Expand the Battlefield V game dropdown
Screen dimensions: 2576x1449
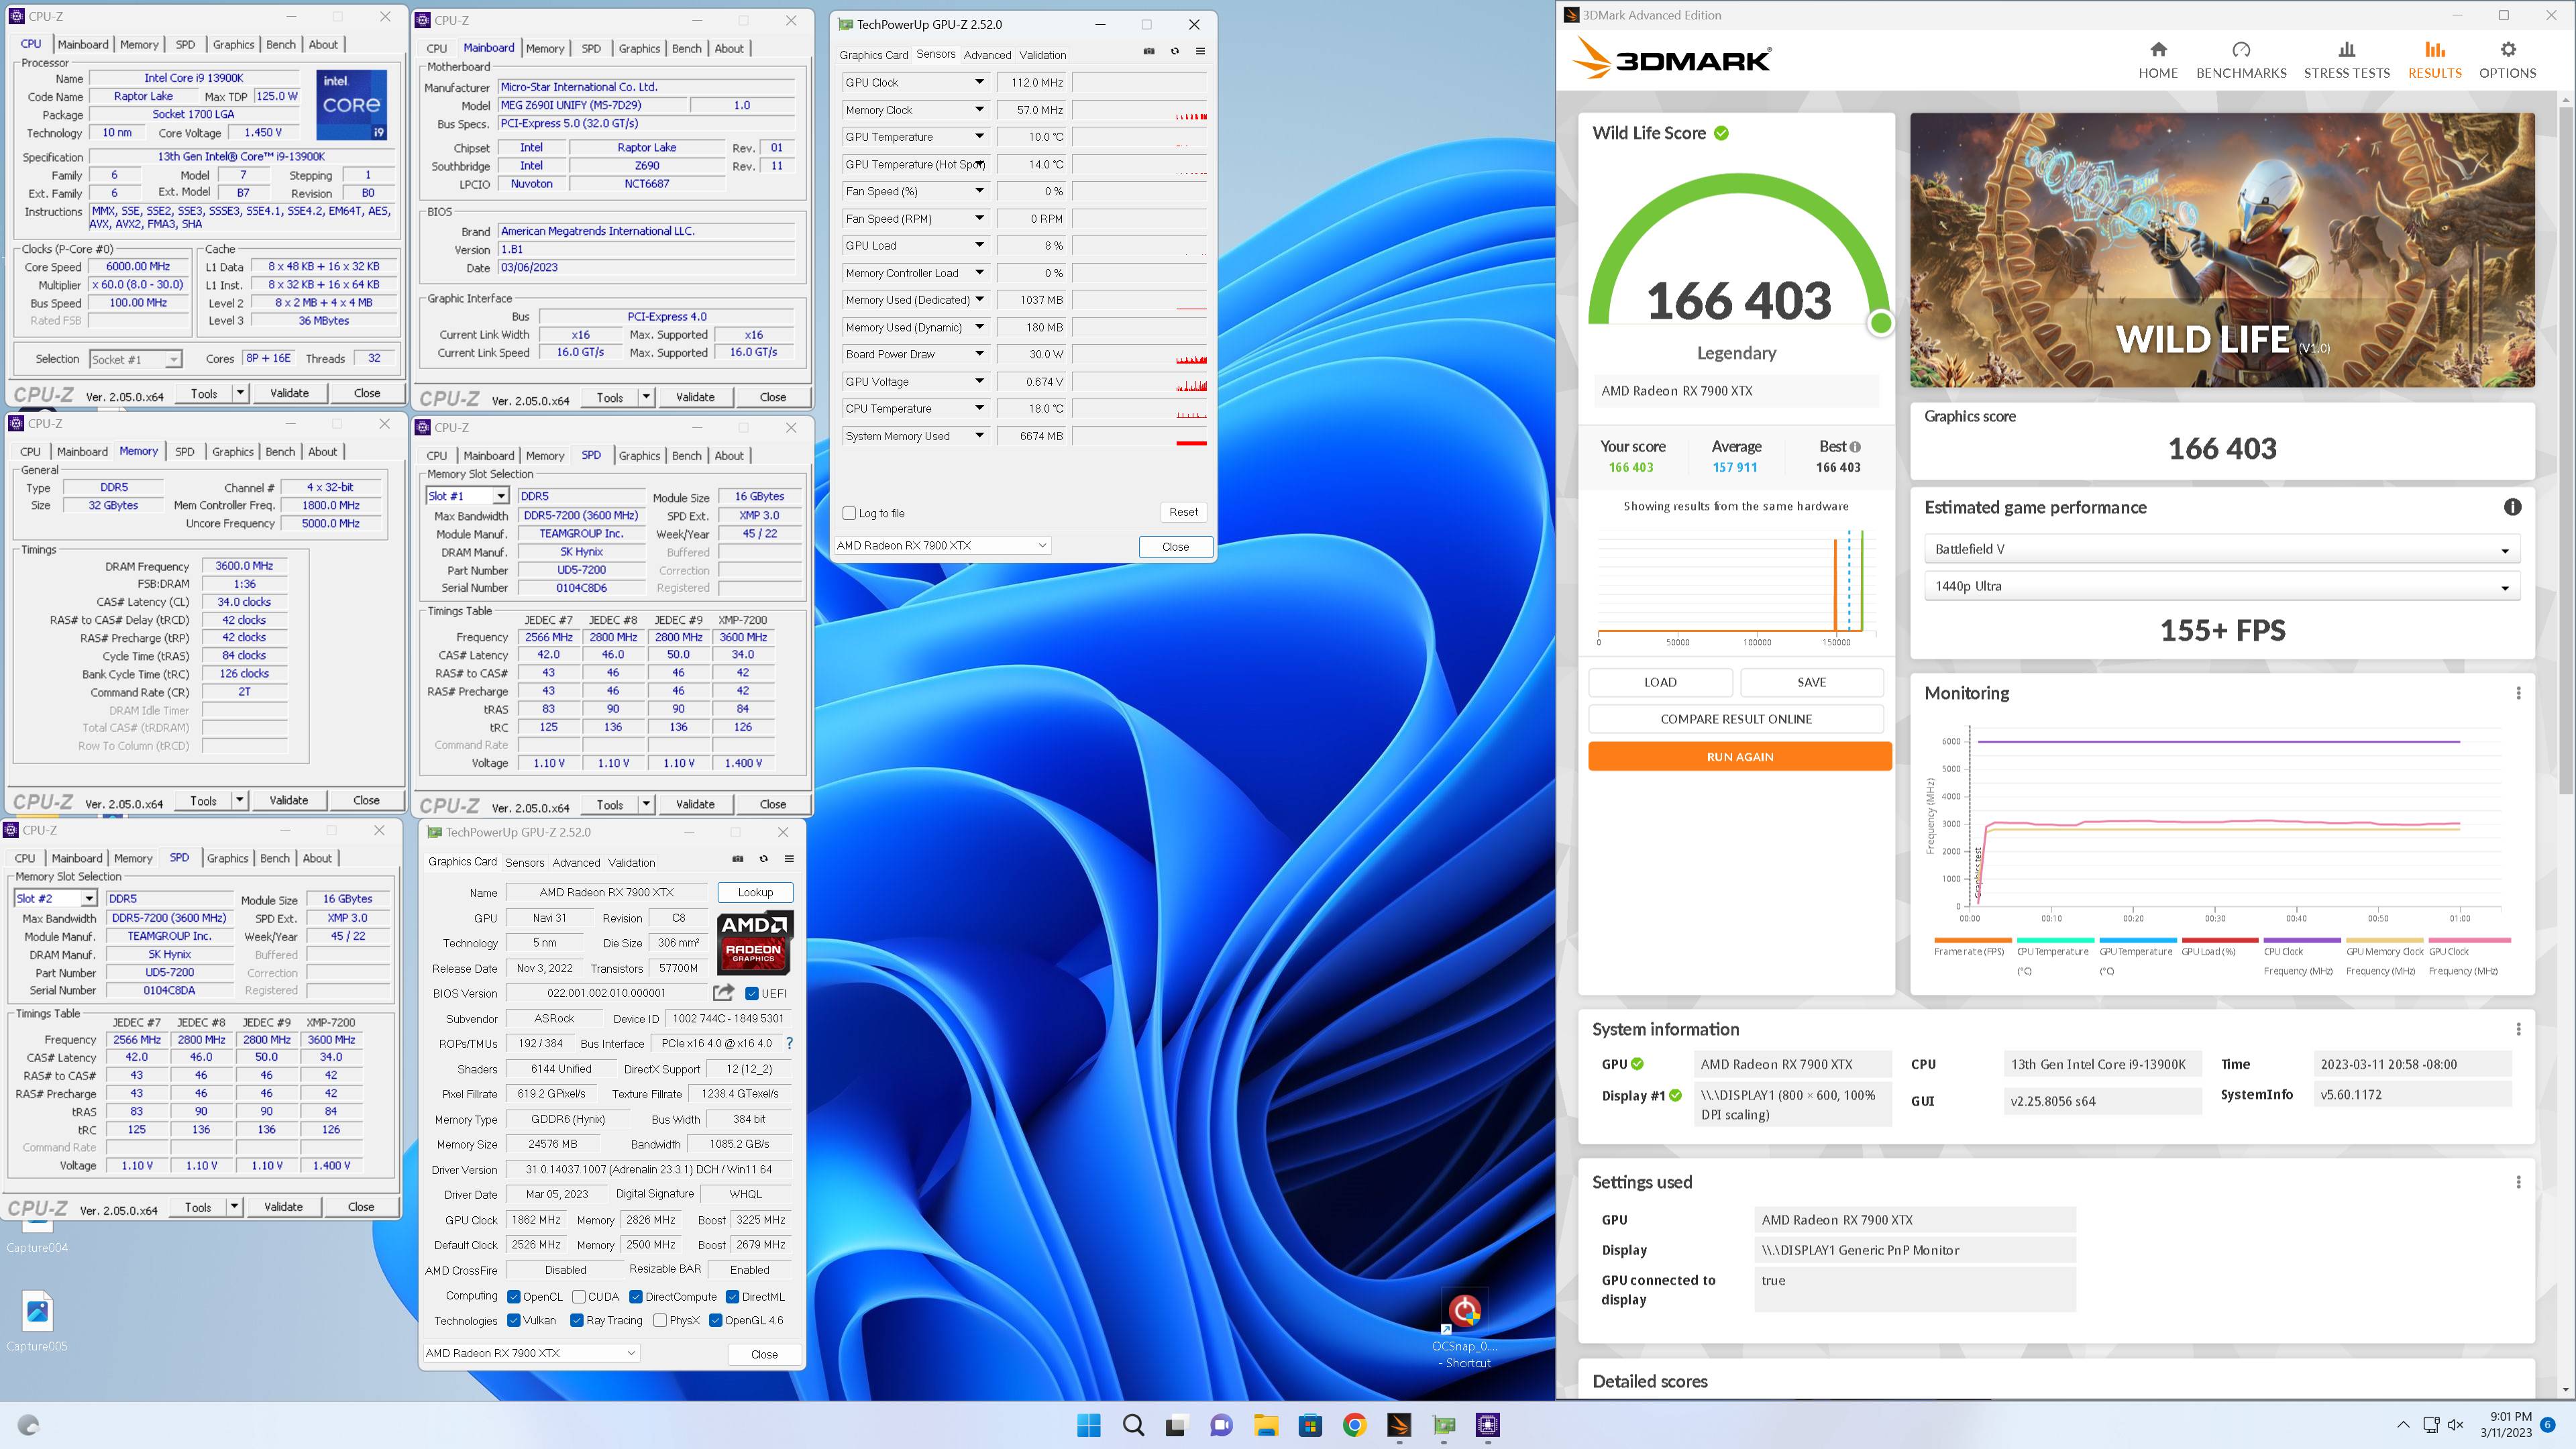2221,549
